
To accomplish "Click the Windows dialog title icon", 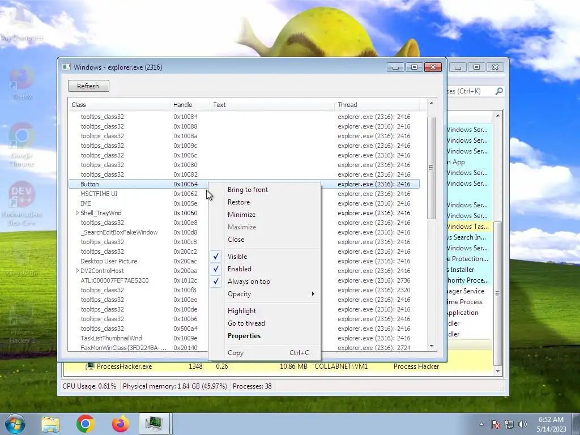I will (67, 67).
